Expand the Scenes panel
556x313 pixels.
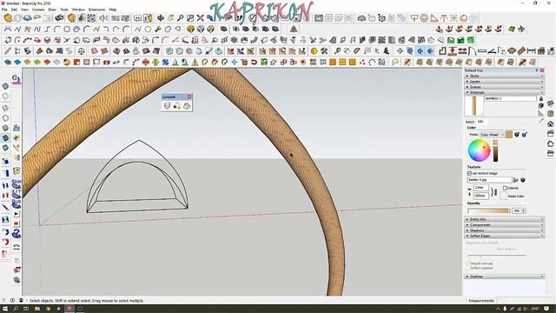tap(504, 87)
